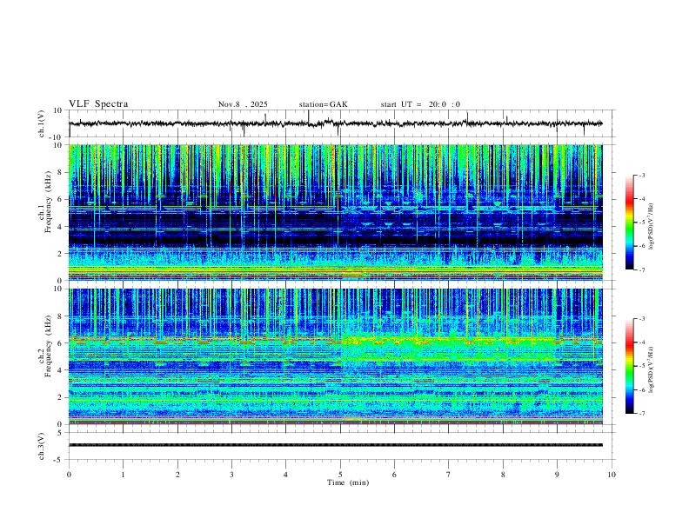
Task: Click the ch.1 colorbar log(PSD) unit label
Action: pos(652,227)
